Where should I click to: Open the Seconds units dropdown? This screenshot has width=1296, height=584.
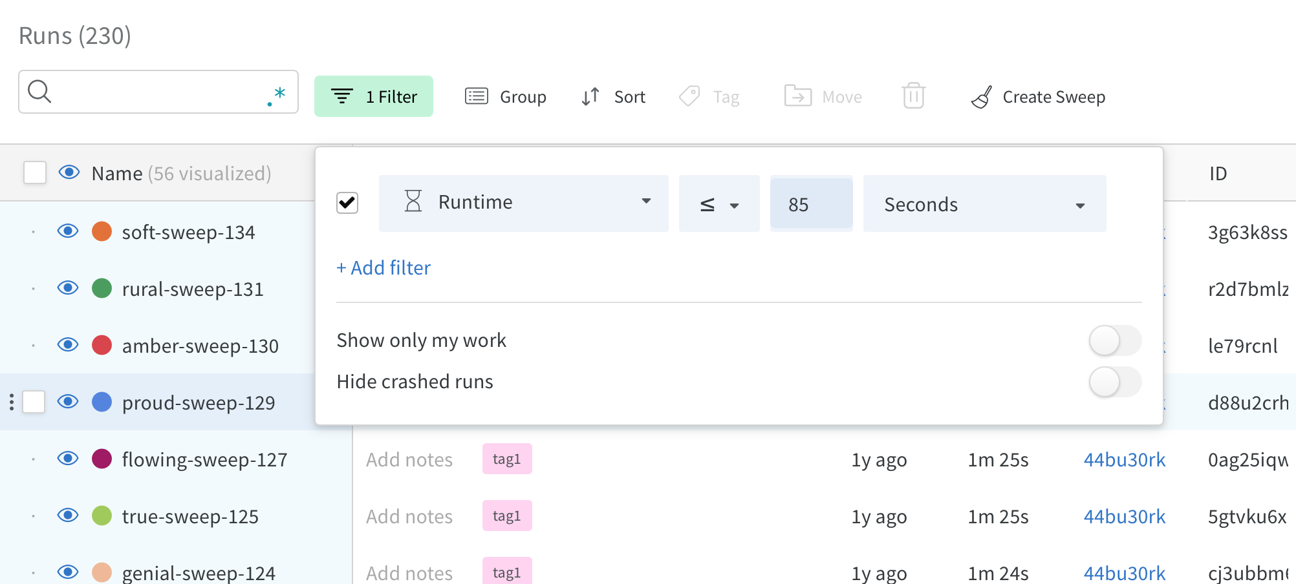1080,204
